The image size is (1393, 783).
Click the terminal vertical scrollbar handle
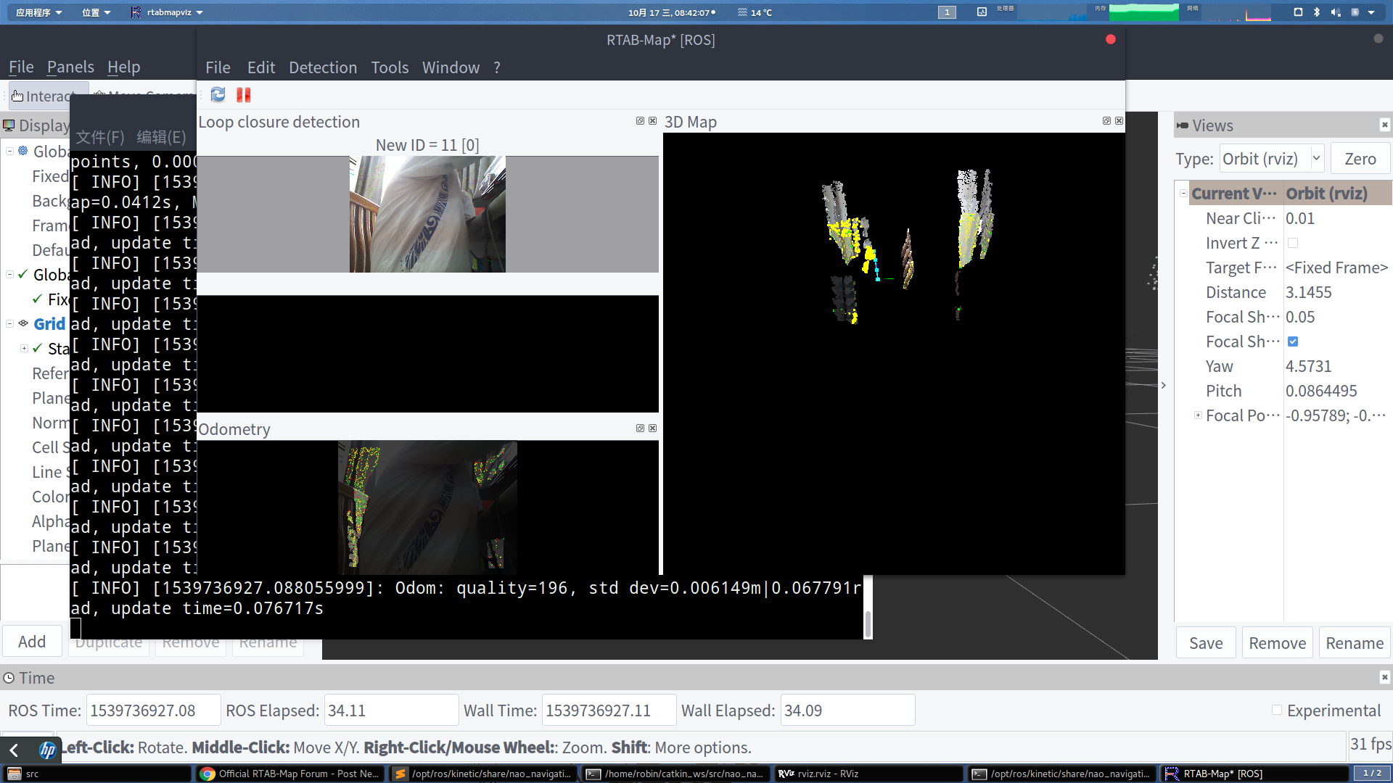(868, 623)
